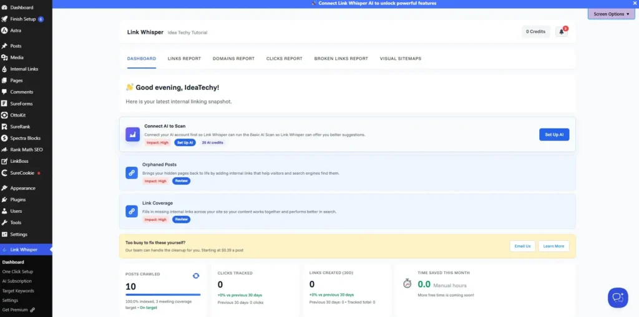Review the Link Coverage item
The image size is (639, 317).
coord(182,219)
